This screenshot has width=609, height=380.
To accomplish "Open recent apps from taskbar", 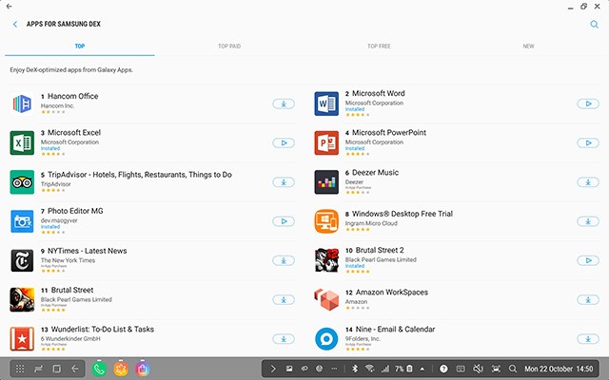I will (38, 369).
